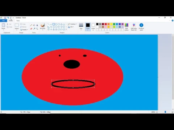This screenshot has width=174, height=130.
Task: Choose the Rectangle shape
Action: click(56, 24)
